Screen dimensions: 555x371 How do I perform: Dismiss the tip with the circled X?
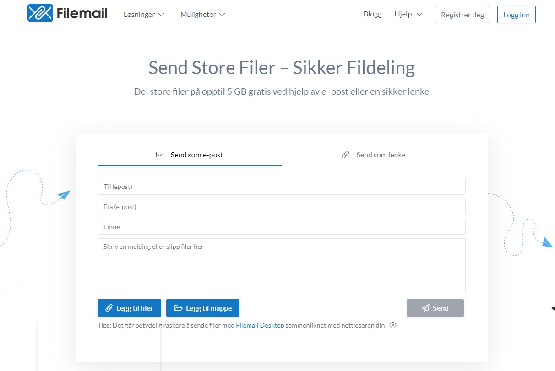[393, 325]
